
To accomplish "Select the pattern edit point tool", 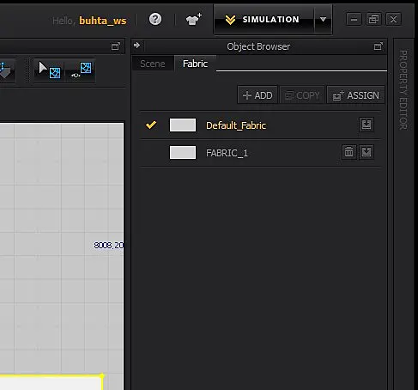I will [82, 70].
